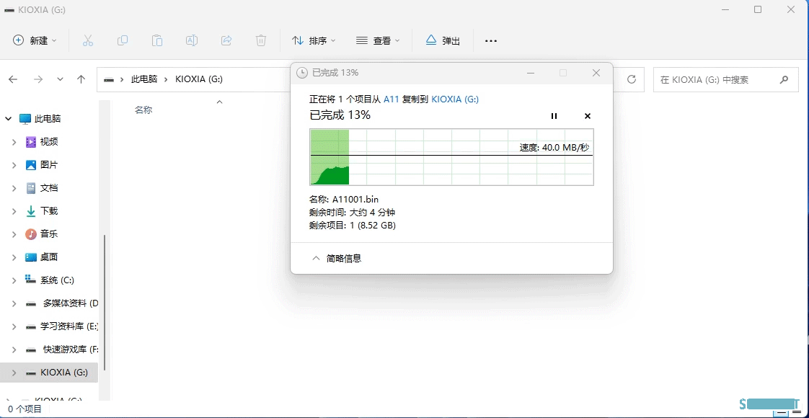Collapse details via 简略信息
The image size is (809, 418).
pyautogui.click(x=337, y=258)
